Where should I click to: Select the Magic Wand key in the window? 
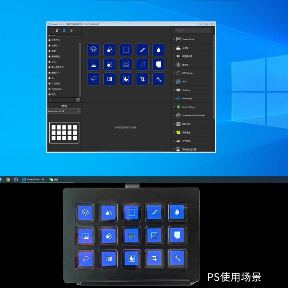tap(158, 79)
